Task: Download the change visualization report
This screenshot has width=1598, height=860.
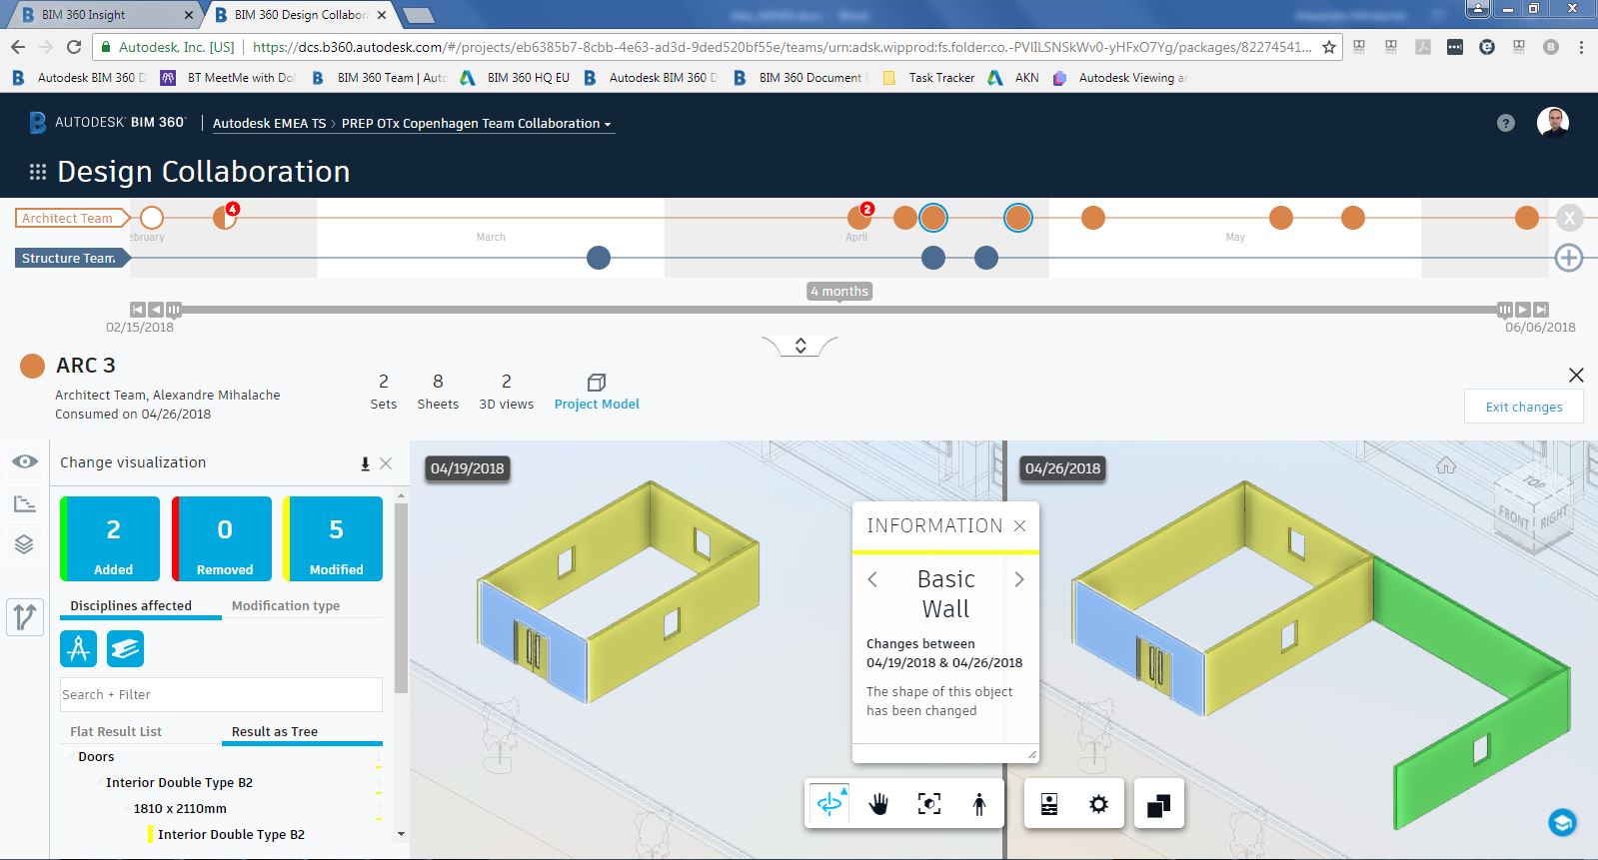Action: coord(365,463)
